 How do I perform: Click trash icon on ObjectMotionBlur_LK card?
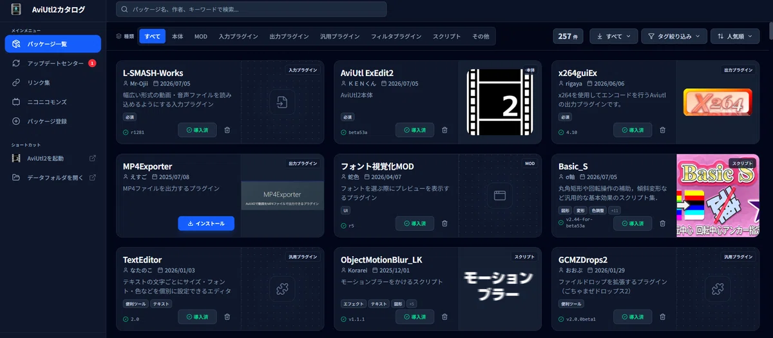444,317
